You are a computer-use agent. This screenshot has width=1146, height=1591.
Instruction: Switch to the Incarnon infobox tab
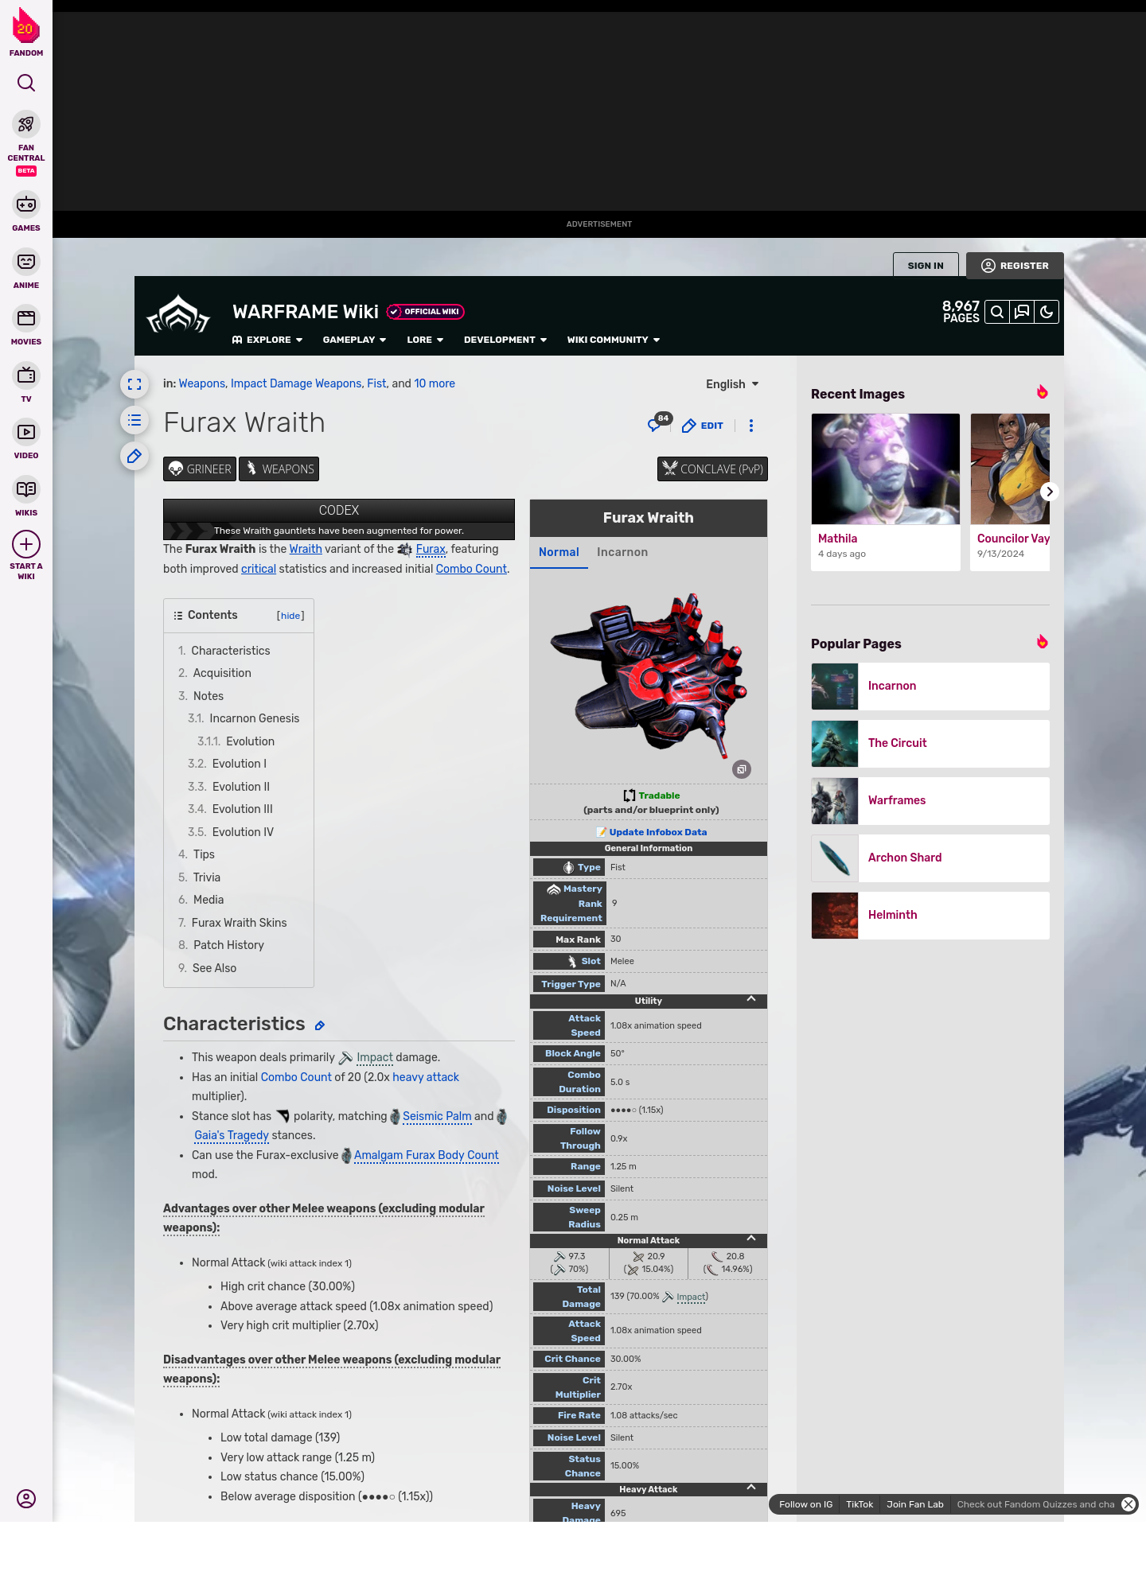622,552
